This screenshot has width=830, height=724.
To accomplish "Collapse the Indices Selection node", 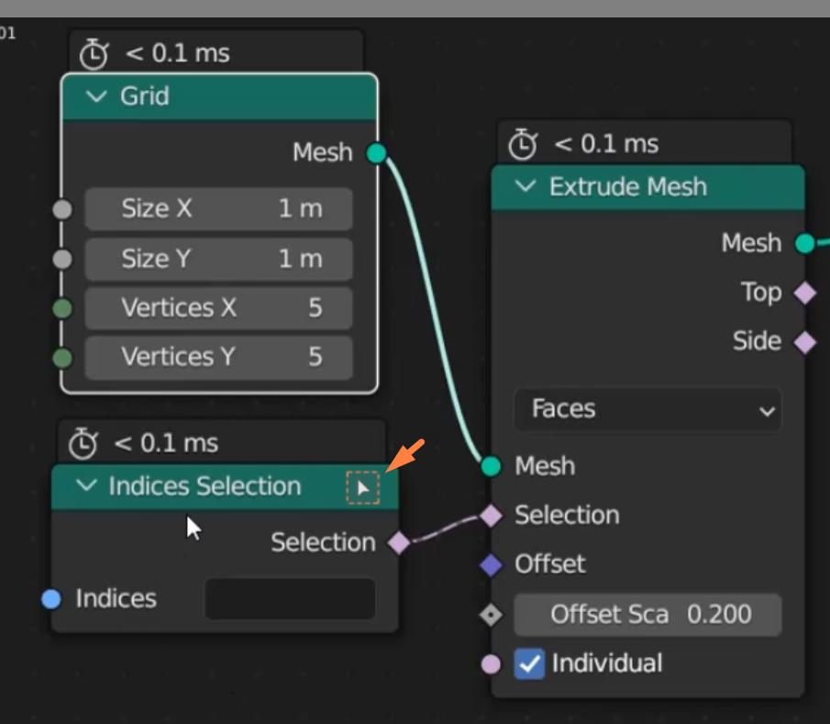I will [86, 485].
